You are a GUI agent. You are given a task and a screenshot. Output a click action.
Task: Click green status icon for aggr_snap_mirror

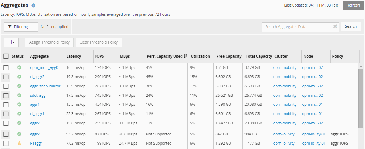(19, 86)
